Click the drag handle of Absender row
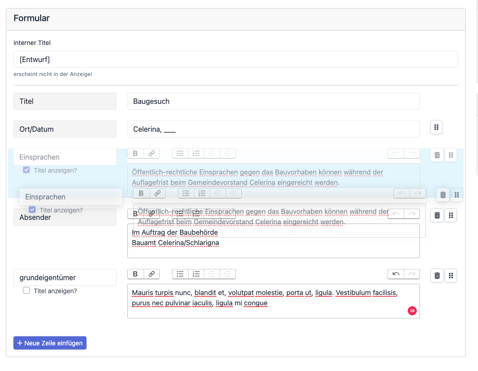 [x=451, y=215]
